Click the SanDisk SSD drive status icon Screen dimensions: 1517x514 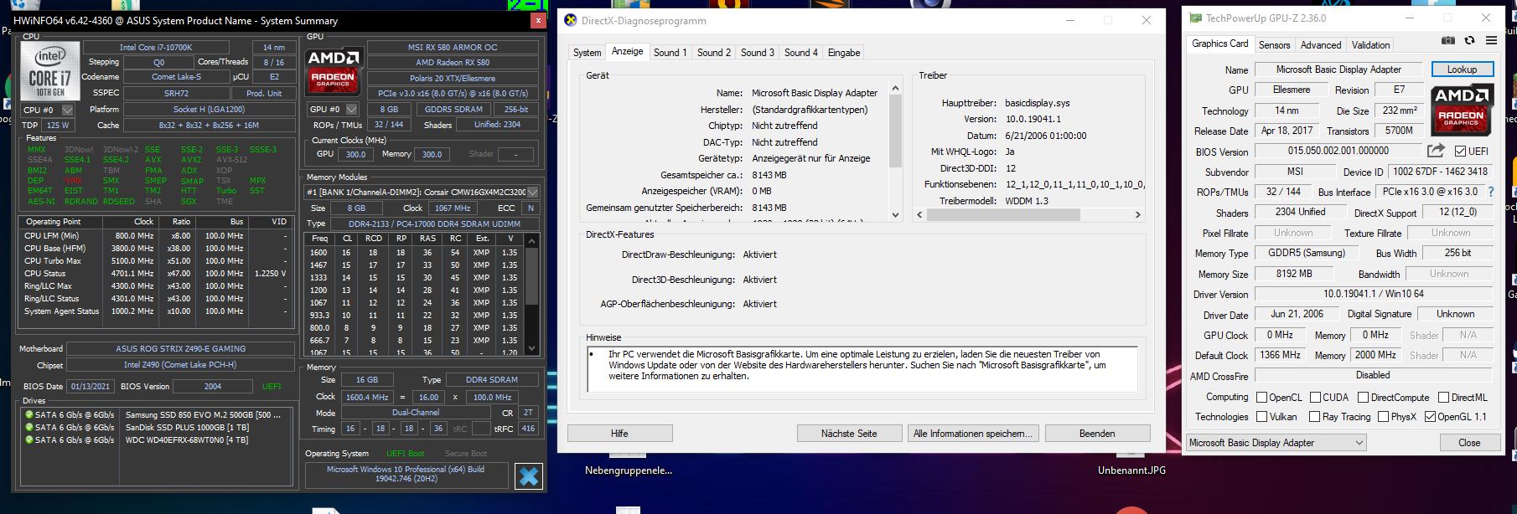click(x=29, y=428)
